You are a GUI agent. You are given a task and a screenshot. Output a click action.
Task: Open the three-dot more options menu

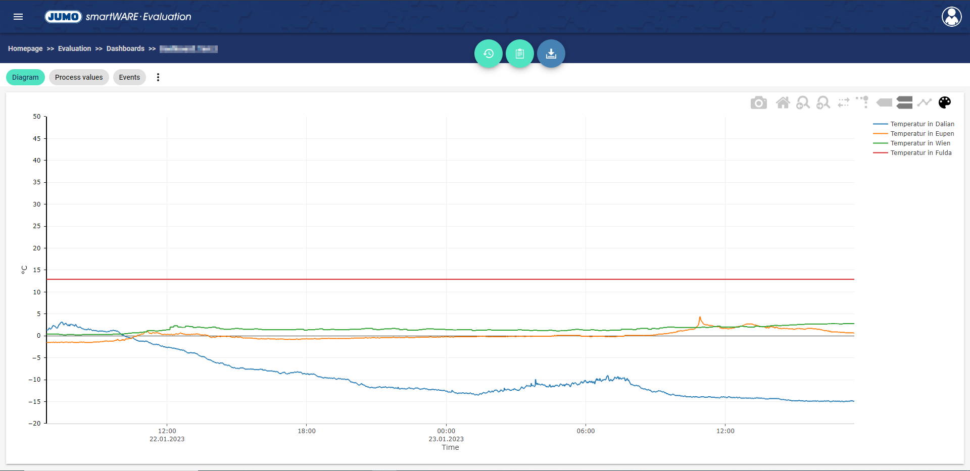tap(158, 77)
